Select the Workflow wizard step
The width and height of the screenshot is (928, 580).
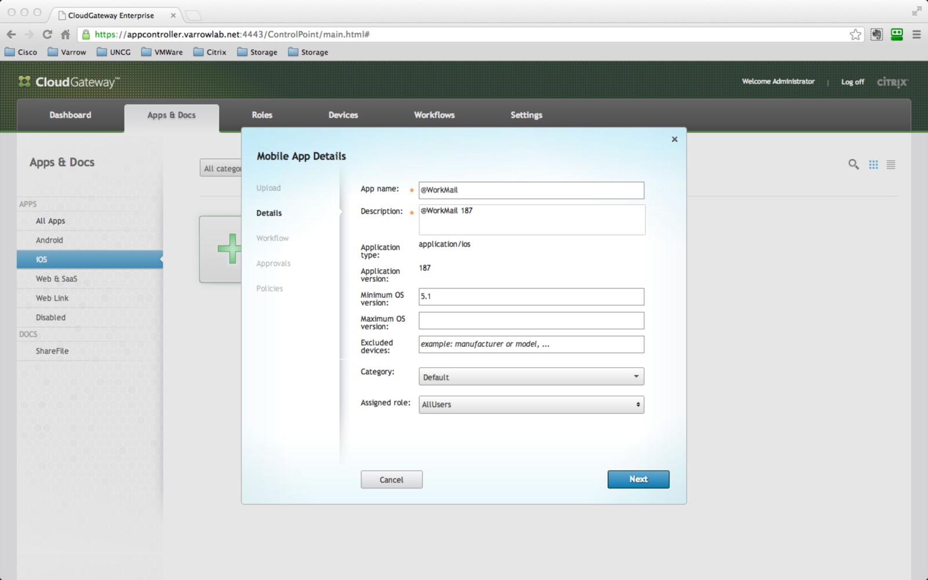click(273, 238)
